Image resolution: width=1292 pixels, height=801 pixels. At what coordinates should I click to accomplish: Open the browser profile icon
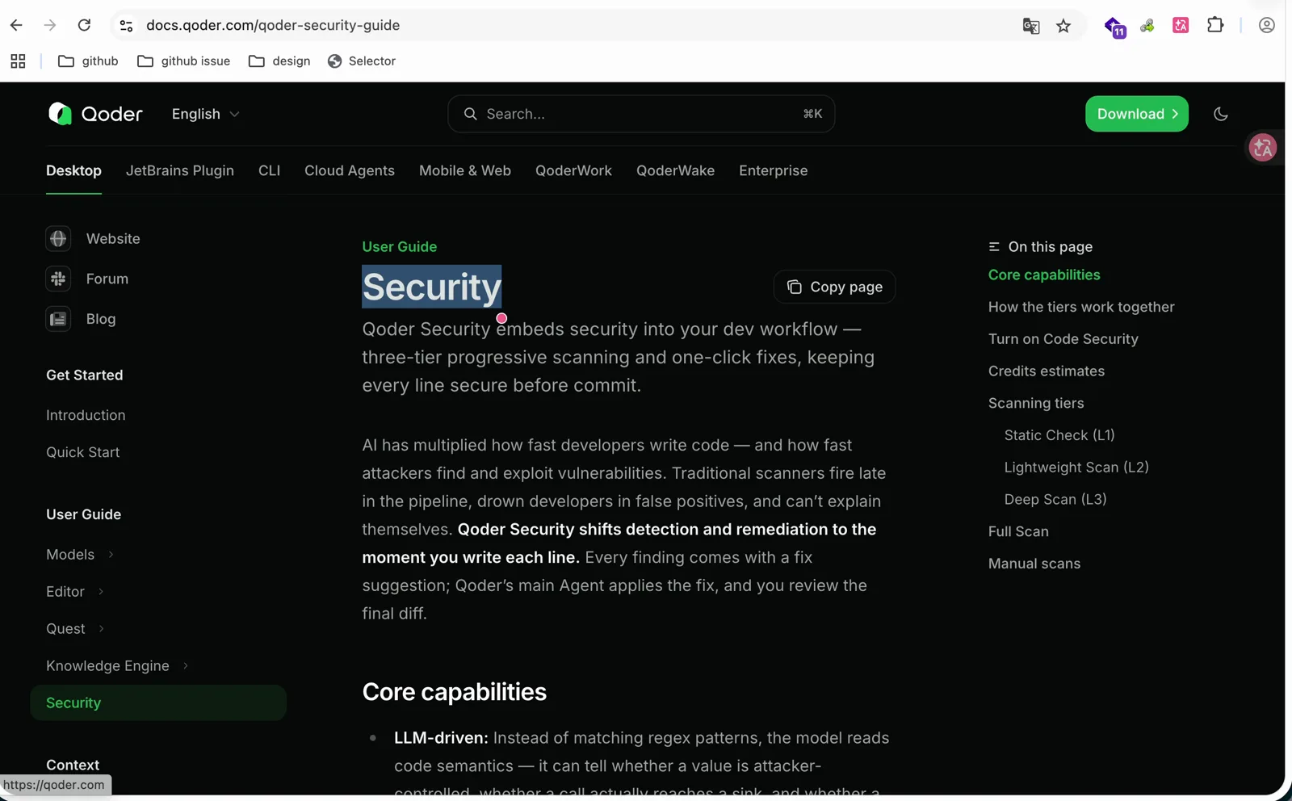point(1266,25)
